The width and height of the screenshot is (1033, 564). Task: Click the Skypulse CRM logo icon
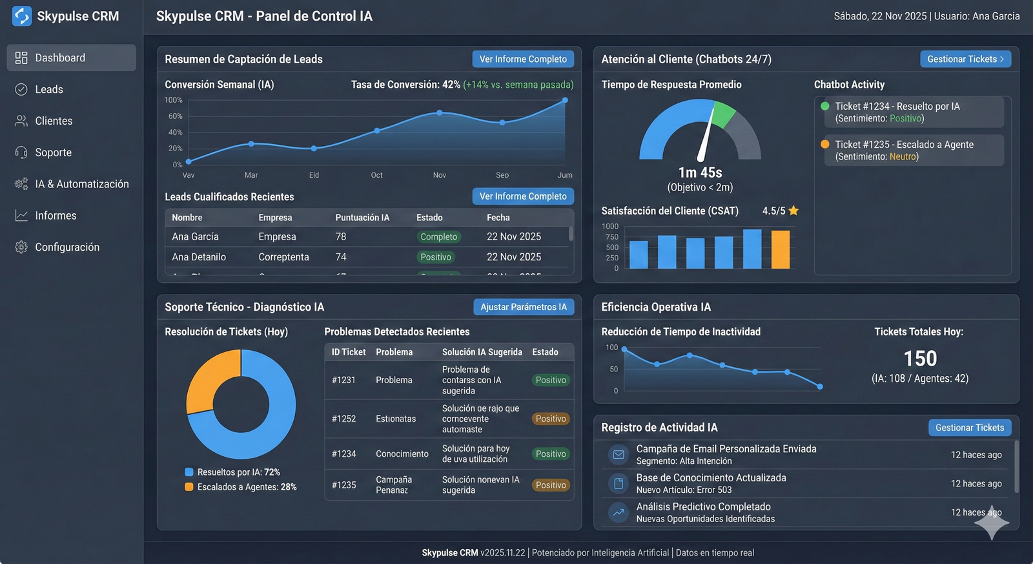(21, 16)
